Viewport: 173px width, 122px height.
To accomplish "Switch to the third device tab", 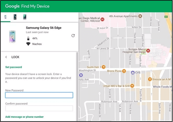I will (24, 17).
